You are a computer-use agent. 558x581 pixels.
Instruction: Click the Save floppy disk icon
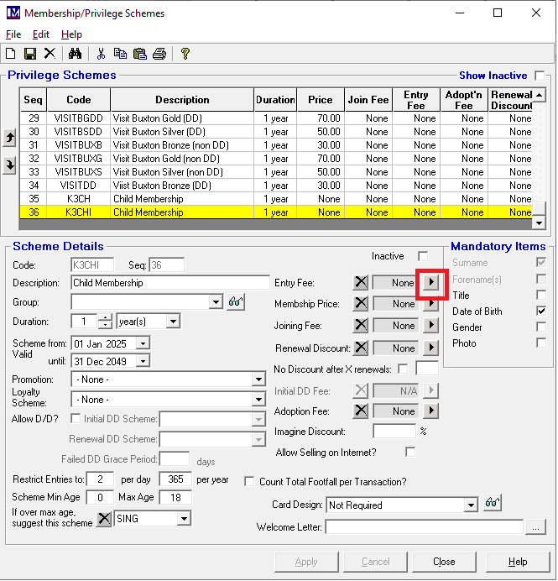(x=30, y=54)
